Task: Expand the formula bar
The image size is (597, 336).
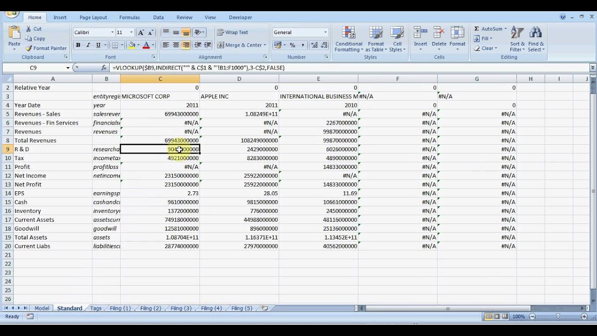Action: 592,68
